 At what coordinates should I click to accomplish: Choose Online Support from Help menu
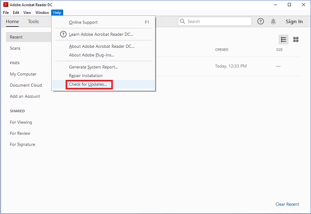pyautogui.click(x=103, y=22)
